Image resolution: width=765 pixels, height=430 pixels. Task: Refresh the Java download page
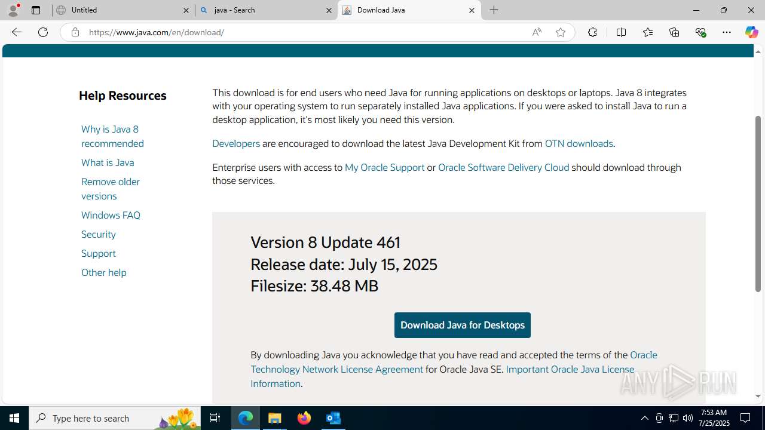pos(43,32)
